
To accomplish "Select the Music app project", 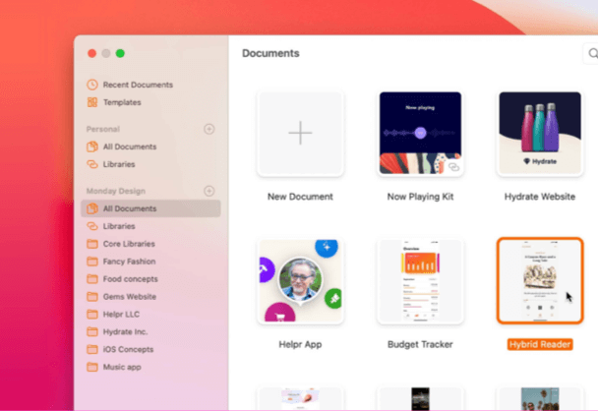I will (x=122, y=367).
